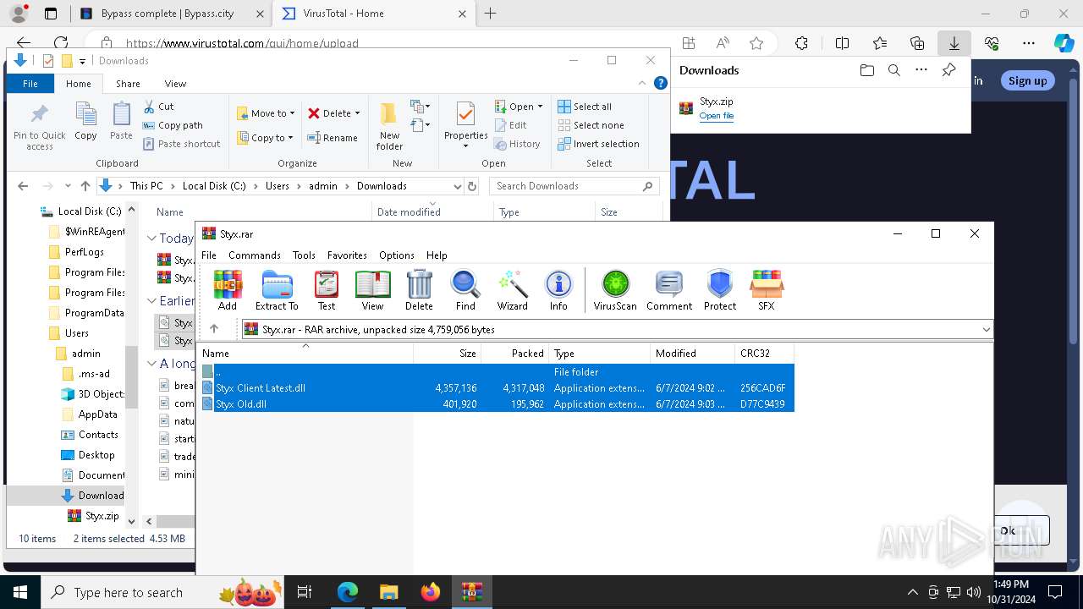Click the Delete trash icon in WinRAR
This screenshot has width=1083, height=609.
[419, 290]
